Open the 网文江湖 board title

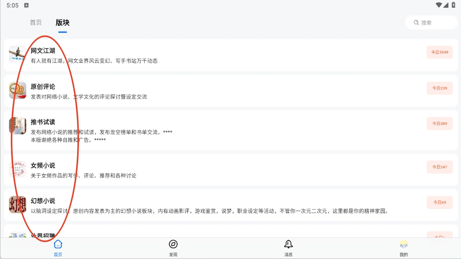pos(43,51)
